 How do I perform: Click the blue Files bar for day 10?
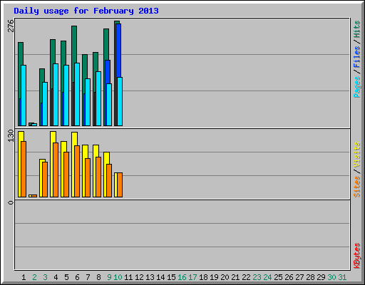(x=118, y=51)
